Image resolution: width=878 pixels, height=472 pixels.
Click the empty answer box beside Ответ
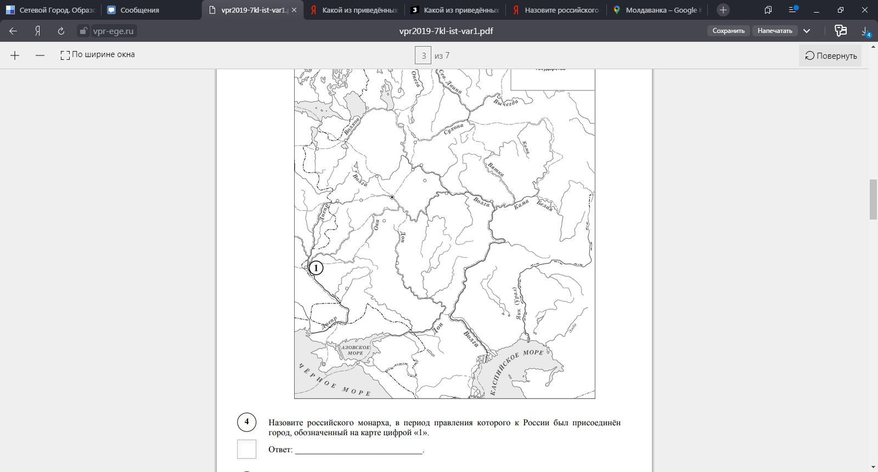coord(246,449)
